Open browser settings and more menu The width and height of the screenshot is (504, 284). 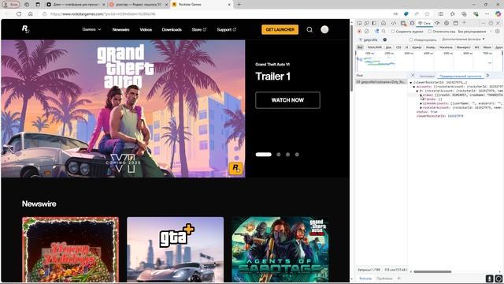click(x=487, y=14)
